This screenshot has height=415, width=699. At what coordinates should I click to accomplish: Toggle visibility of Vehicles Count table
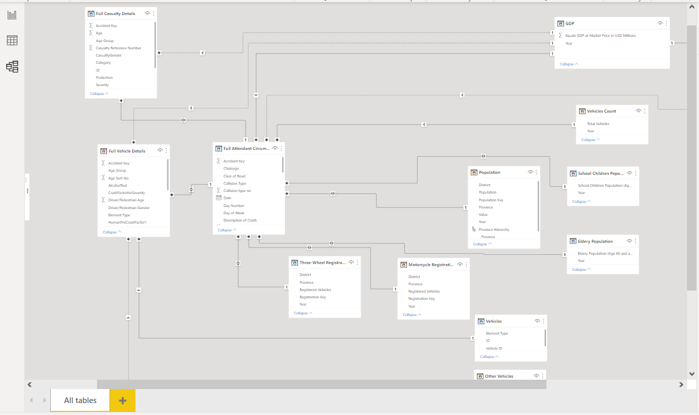(x=638, y=111)
